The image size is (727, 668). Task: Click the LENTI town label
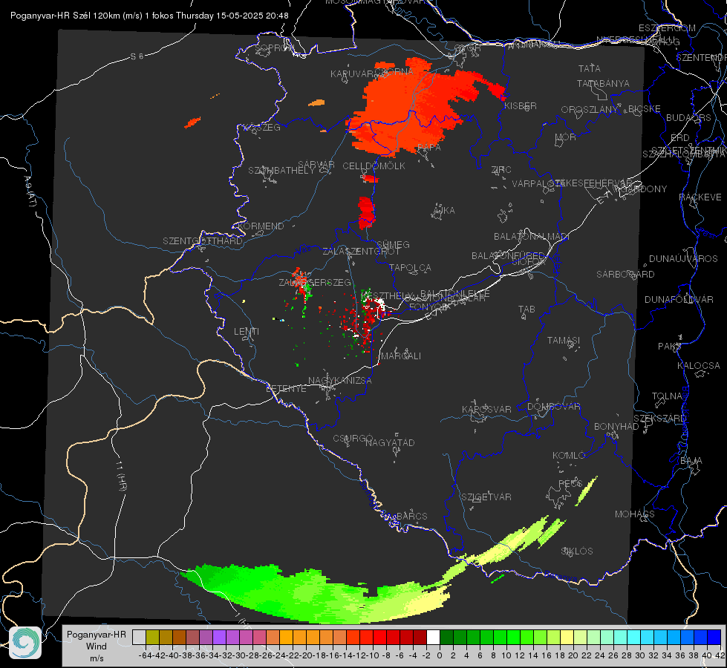247,332
